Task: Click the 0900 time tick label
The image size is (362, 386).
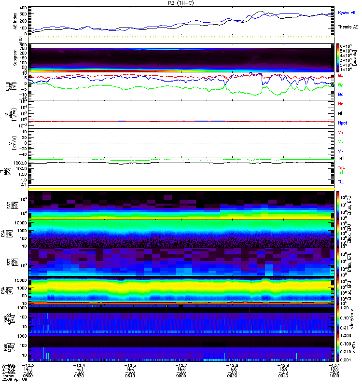Action: [181, 376]
